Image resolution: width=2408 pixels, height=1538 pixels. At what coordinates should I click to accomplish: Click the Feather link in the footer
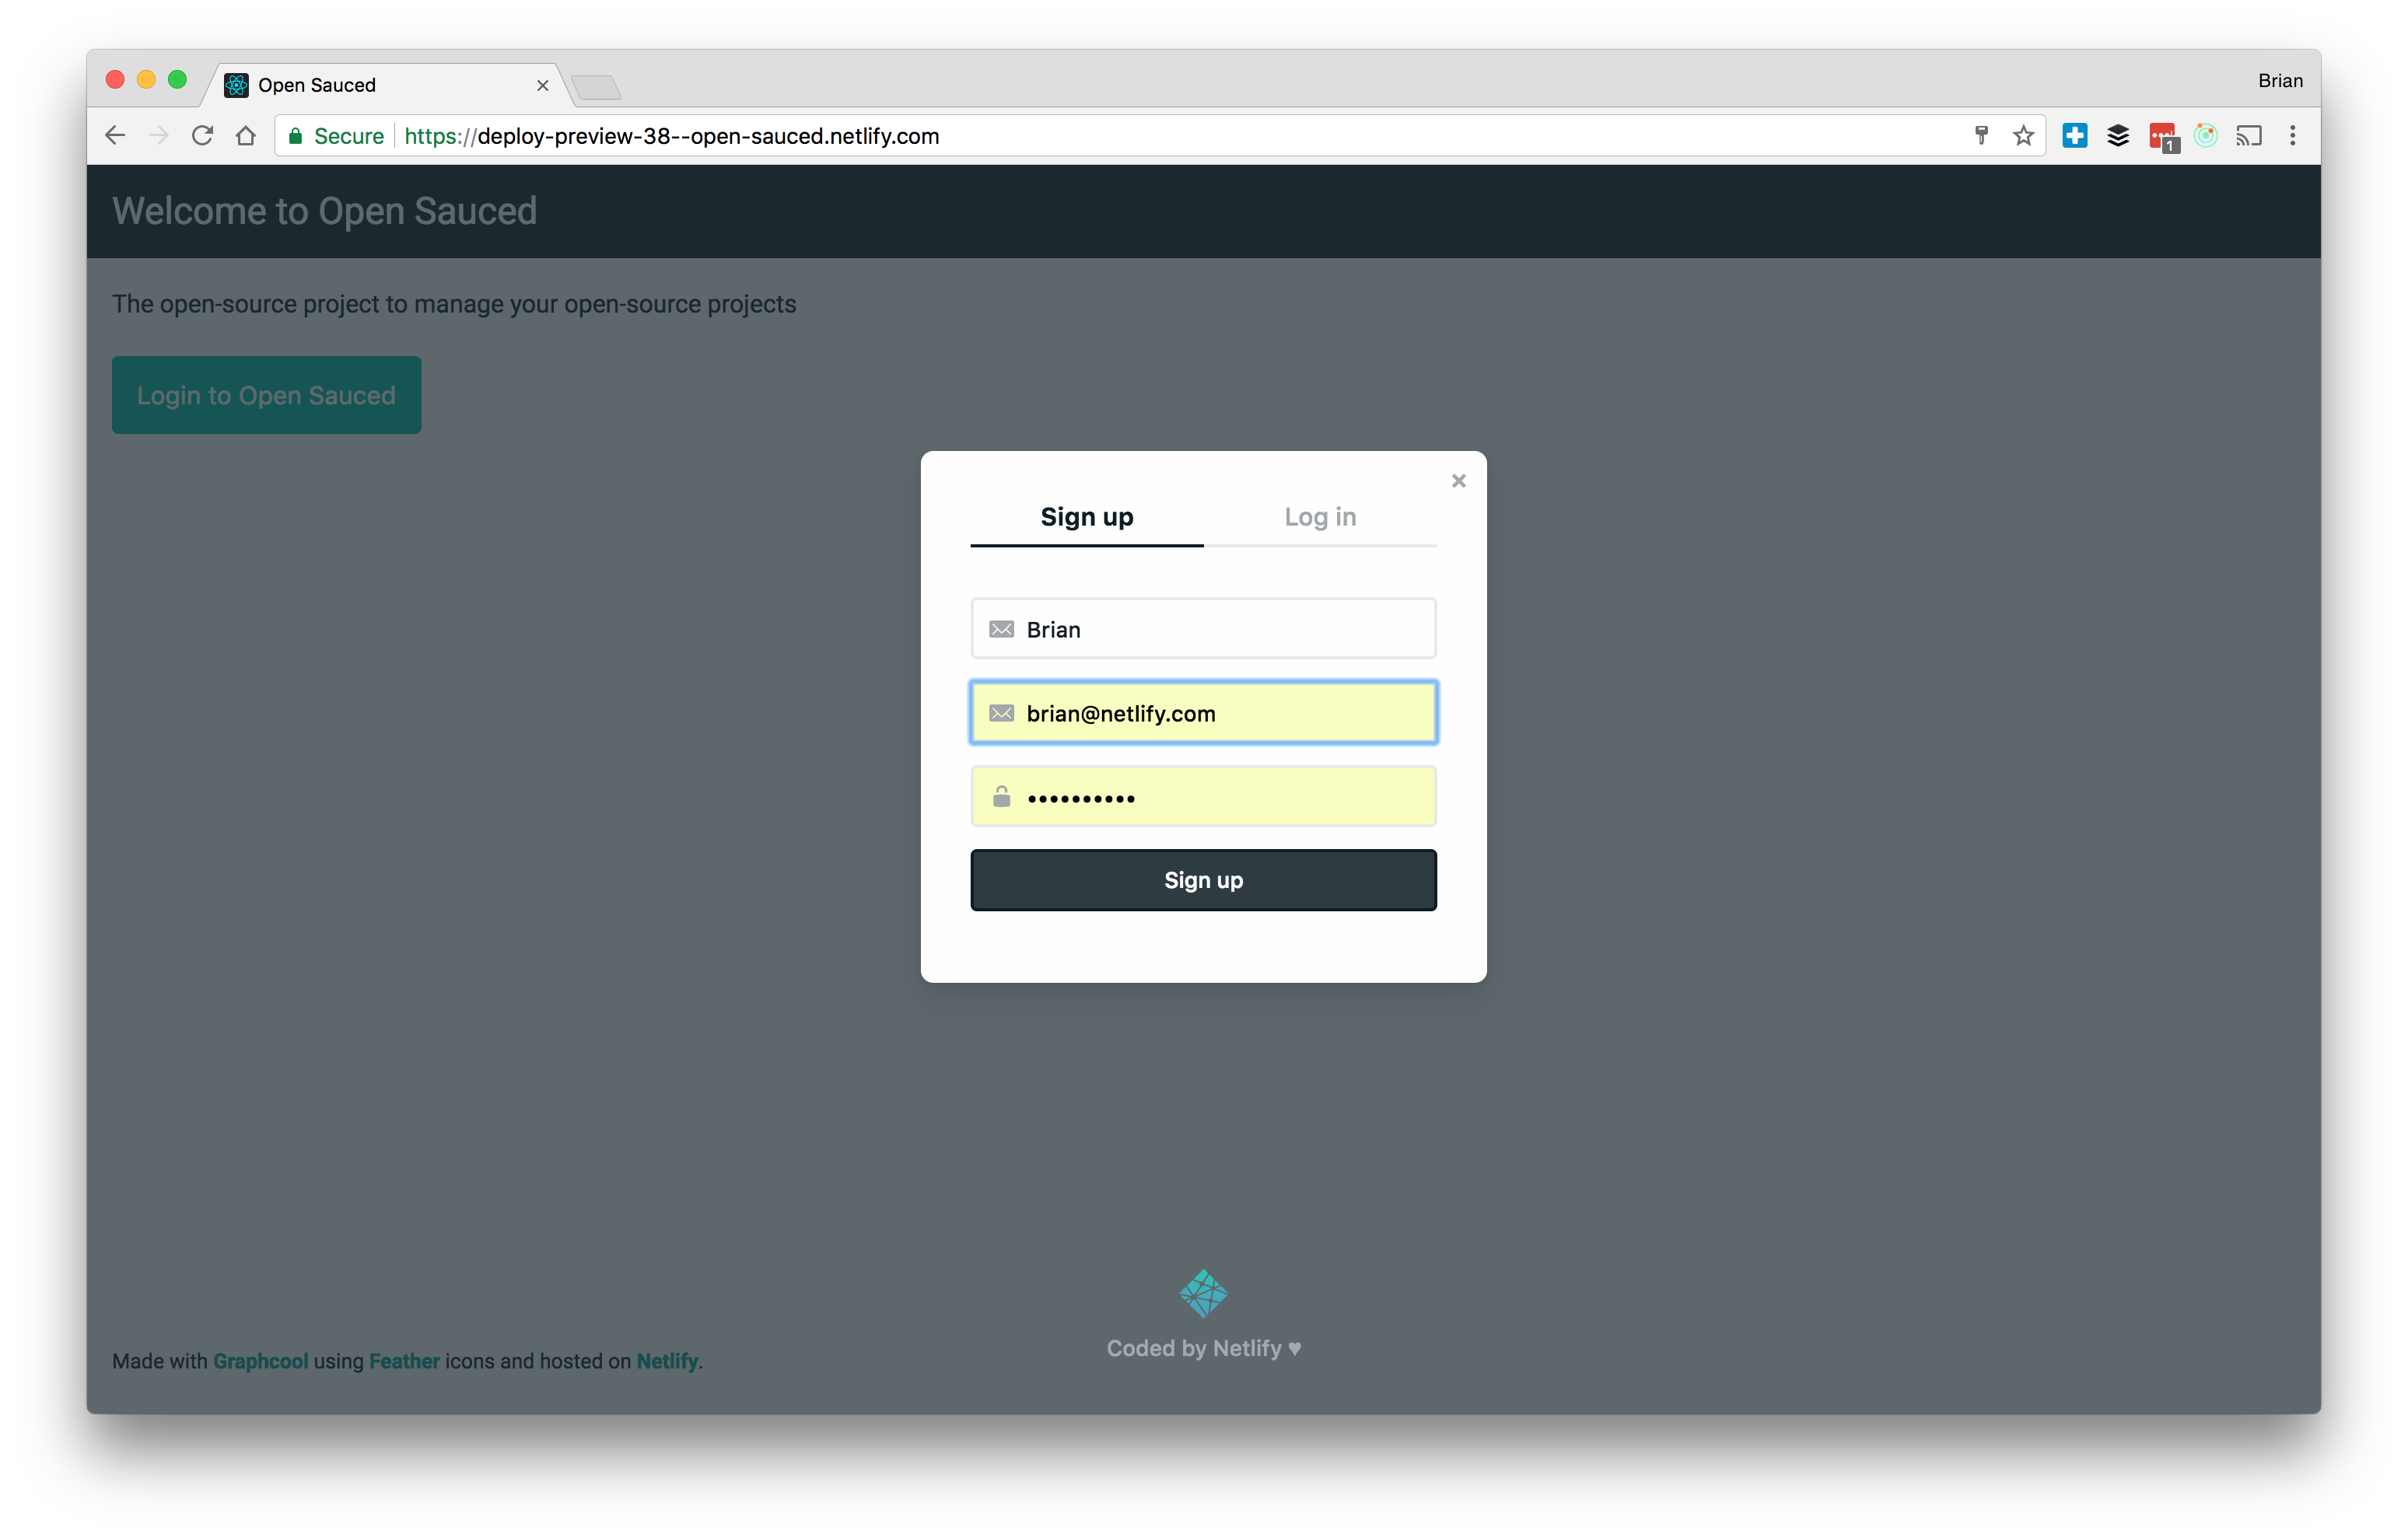tap(404, 1361)
